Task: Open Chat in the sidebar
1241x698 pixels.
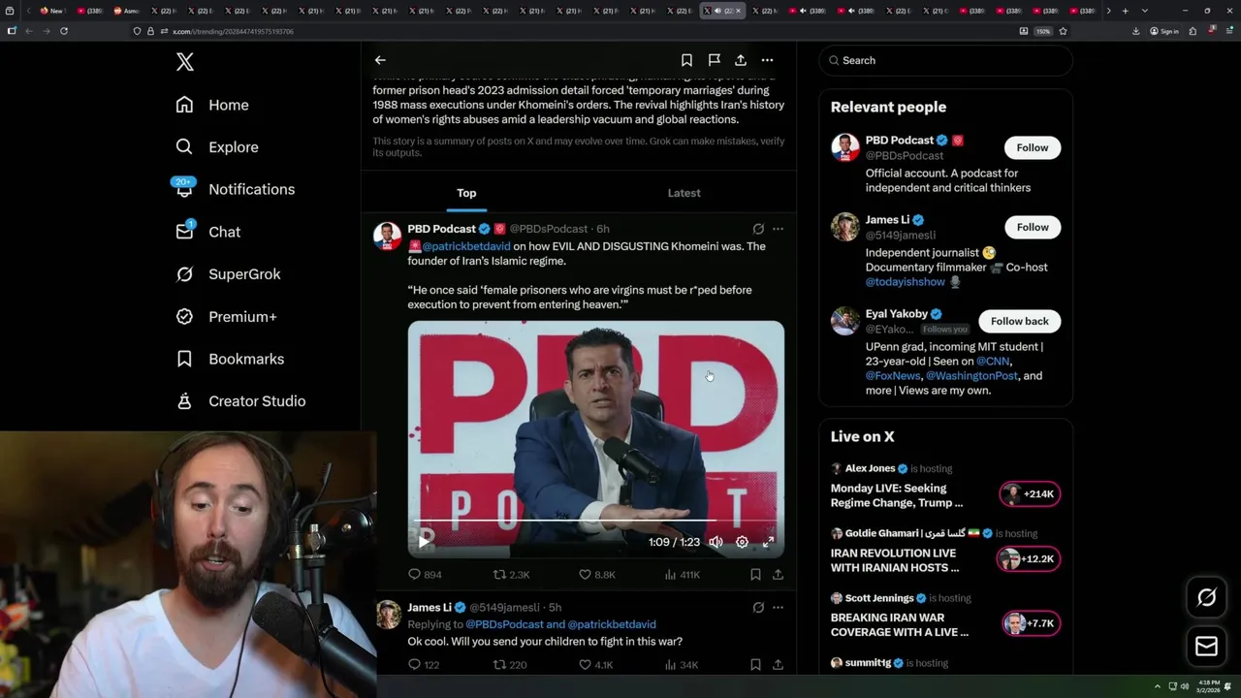Action: coord(207,232)
